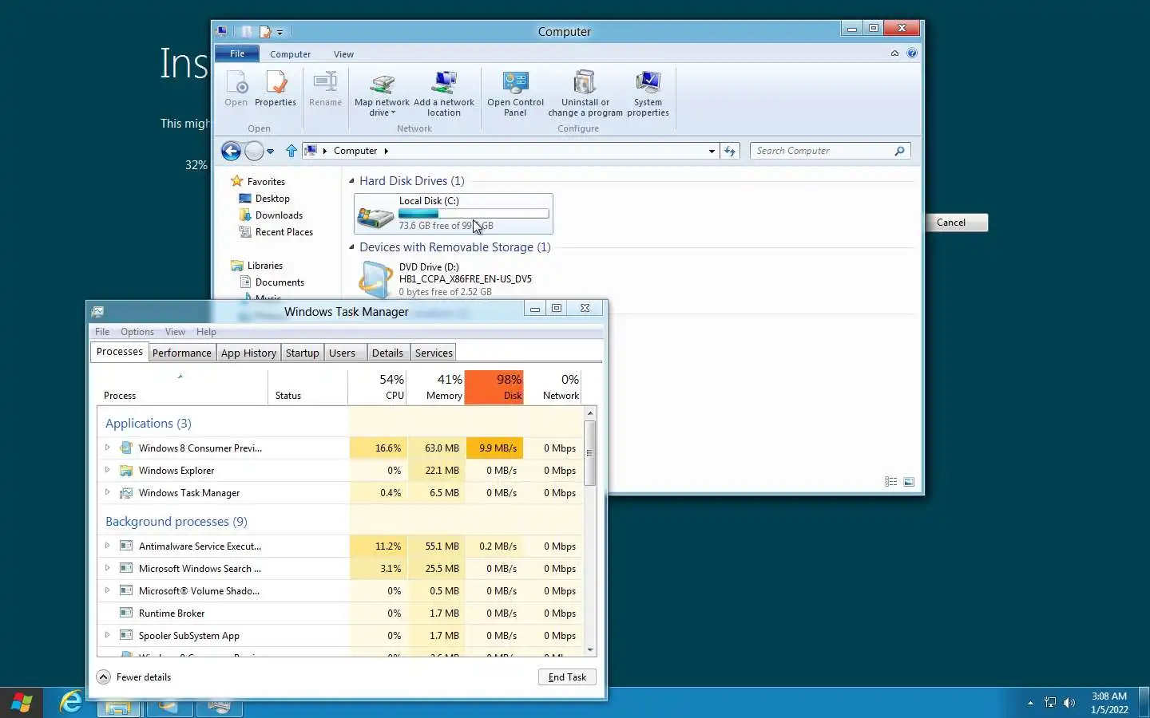The image size is (1150, 718).
Task: Select the Spooler SubSystem App row
Action: (x=341, y=636)
